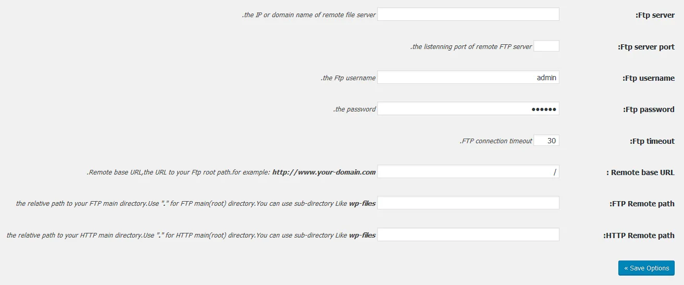Viewport: 684px width, 285px height.
Task: Click the Ftp username label
Action: pyautogui.click(x=649, y=78)
